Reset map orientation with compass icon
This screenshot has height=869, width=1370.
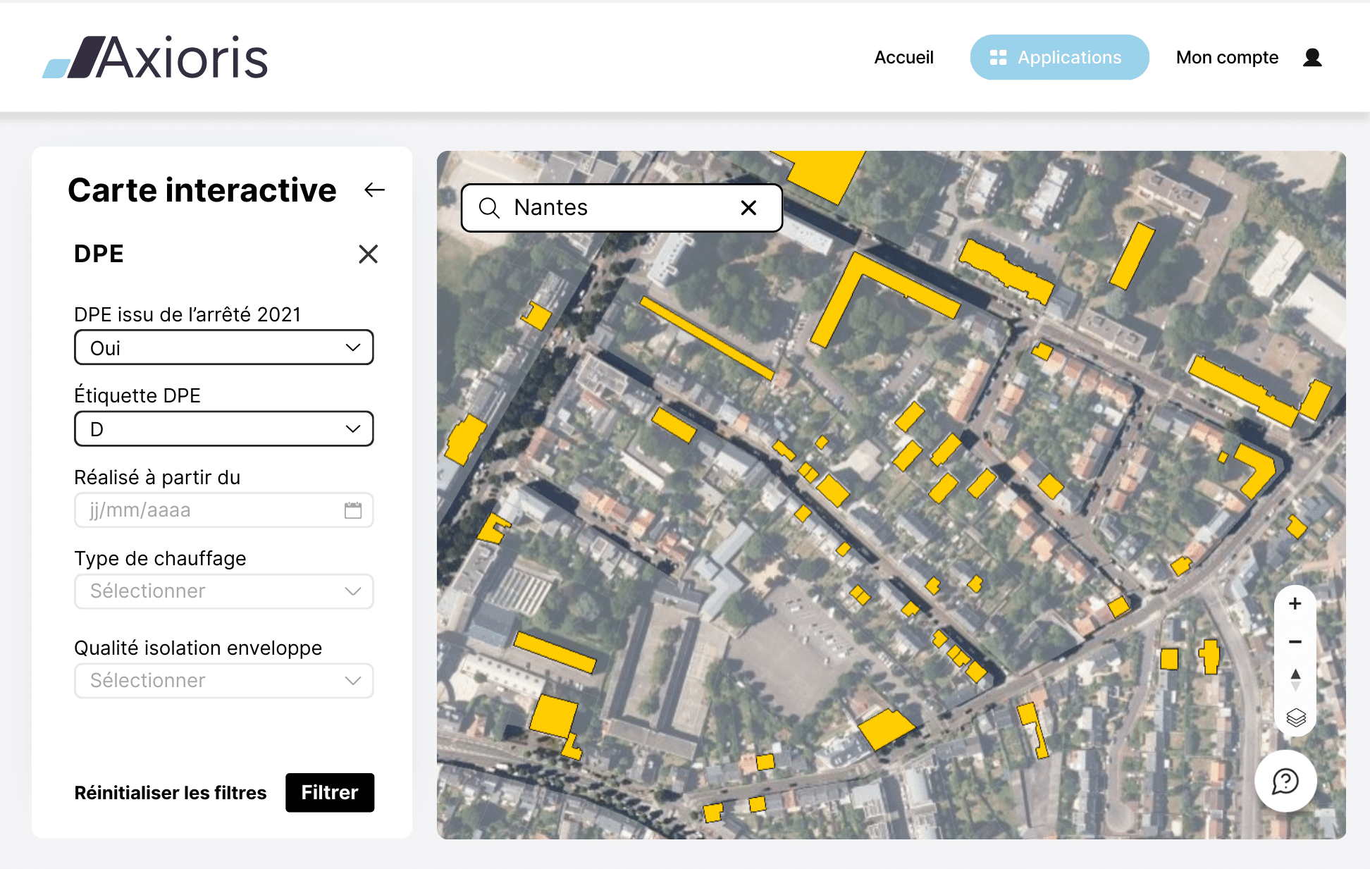[x=1295, y=680]
